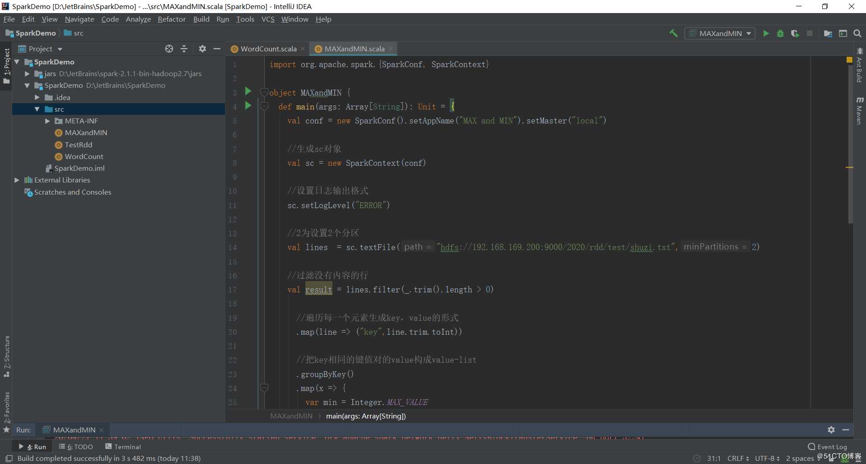Select WordCount in project tree
Screen dimensions: 866x464
tap(79, 156)
